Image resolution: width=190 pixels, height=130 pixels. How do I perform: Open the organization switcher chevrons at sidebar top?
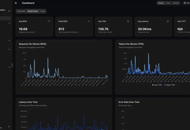point(9,11)
